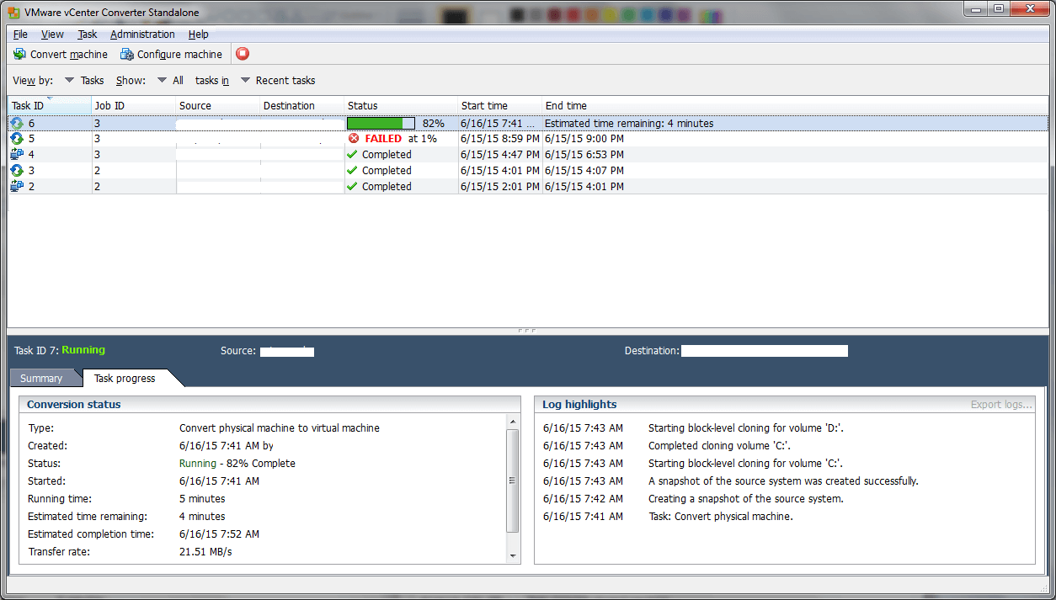Click the Export logs link
The image size is (1056, 600).
click(x=1001, y=405)
